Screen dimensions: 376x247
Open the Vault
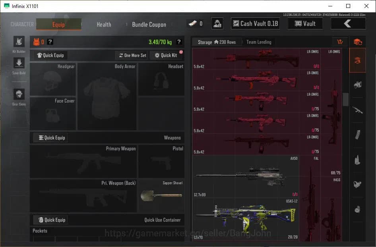(305, 23)
